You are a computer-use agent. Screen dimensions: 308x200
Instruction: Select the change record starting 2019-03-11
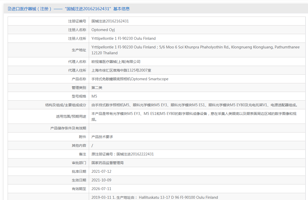pyautogui.click(x=155, y=197)
